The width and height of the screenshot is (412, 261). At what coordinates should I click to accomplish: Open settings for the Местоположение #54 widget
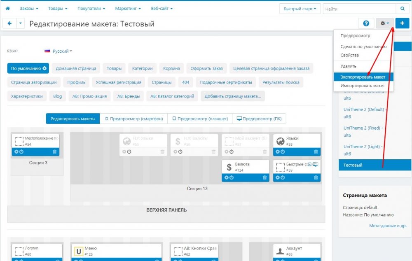click(x=16, y=151)
